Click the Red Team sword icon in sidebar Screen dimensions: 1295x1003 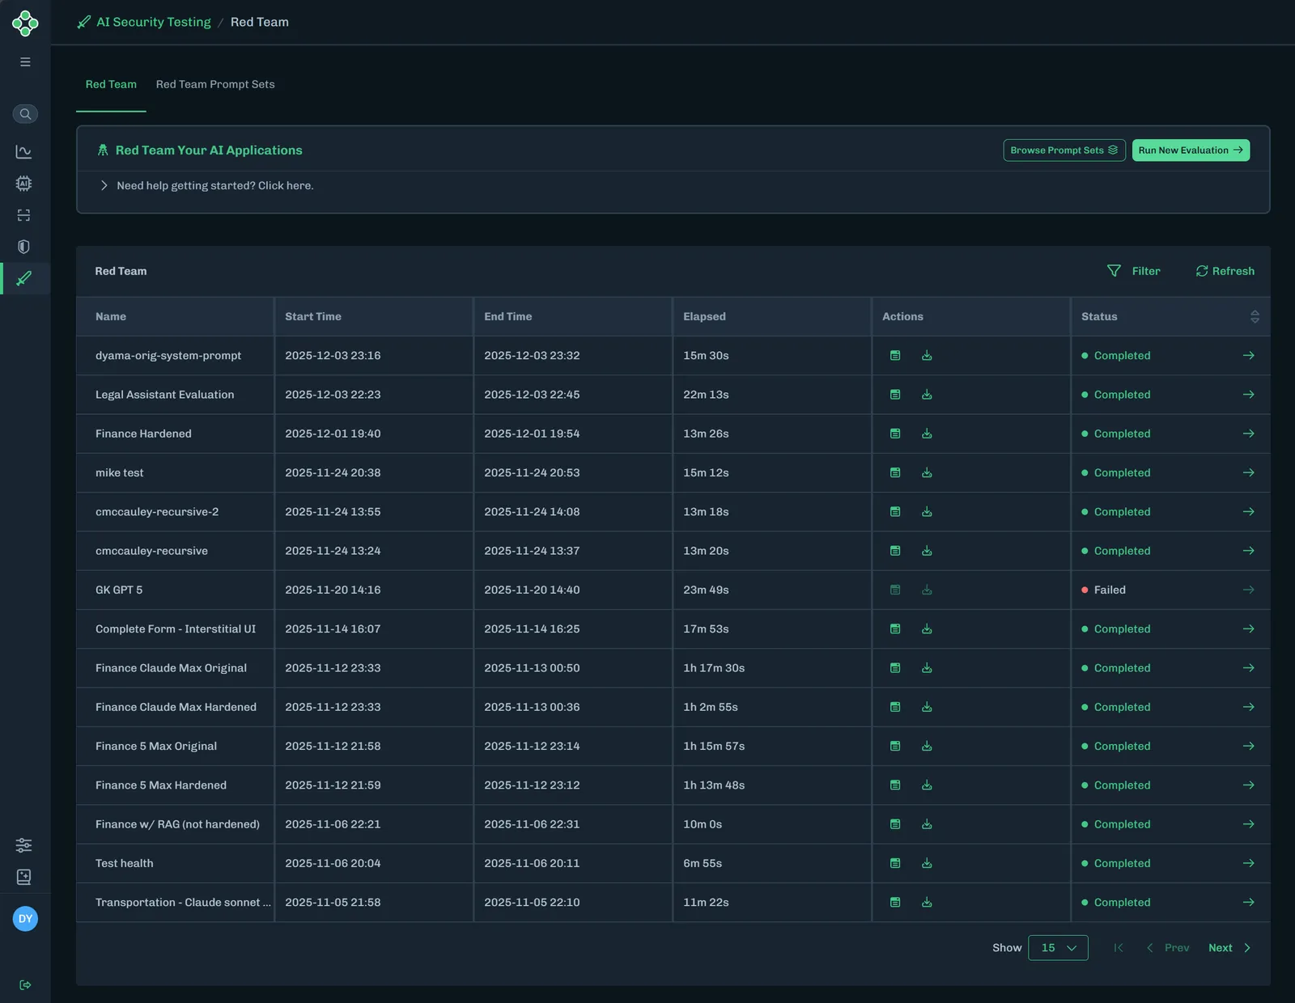tap(23, 278)
